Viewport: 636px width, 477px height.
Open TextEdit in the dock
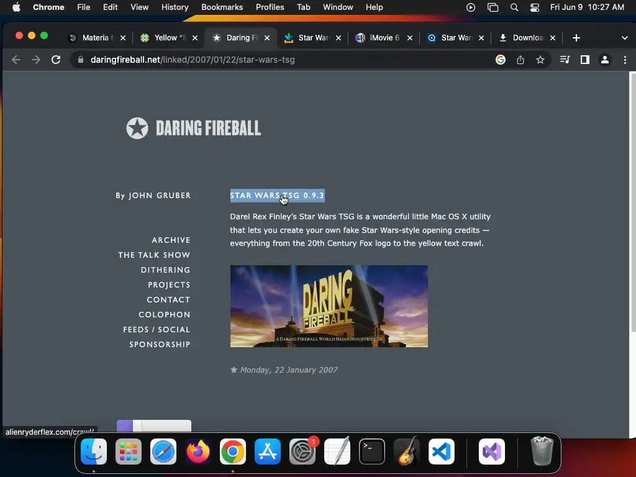[337, 452]
